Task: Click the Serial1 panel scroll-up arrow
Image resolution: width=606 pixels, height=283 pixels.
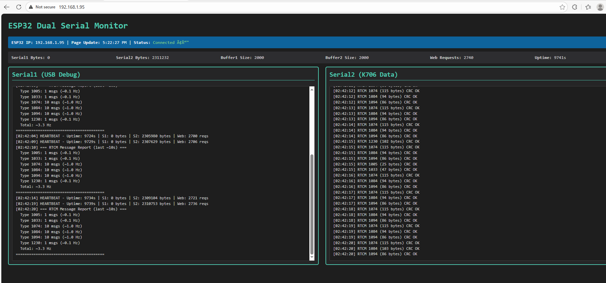Action: pos(312,89)
